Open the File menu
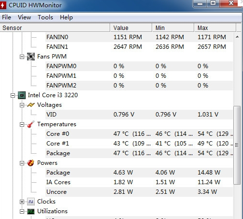243x219 pixels. click(x=6, y=17)
